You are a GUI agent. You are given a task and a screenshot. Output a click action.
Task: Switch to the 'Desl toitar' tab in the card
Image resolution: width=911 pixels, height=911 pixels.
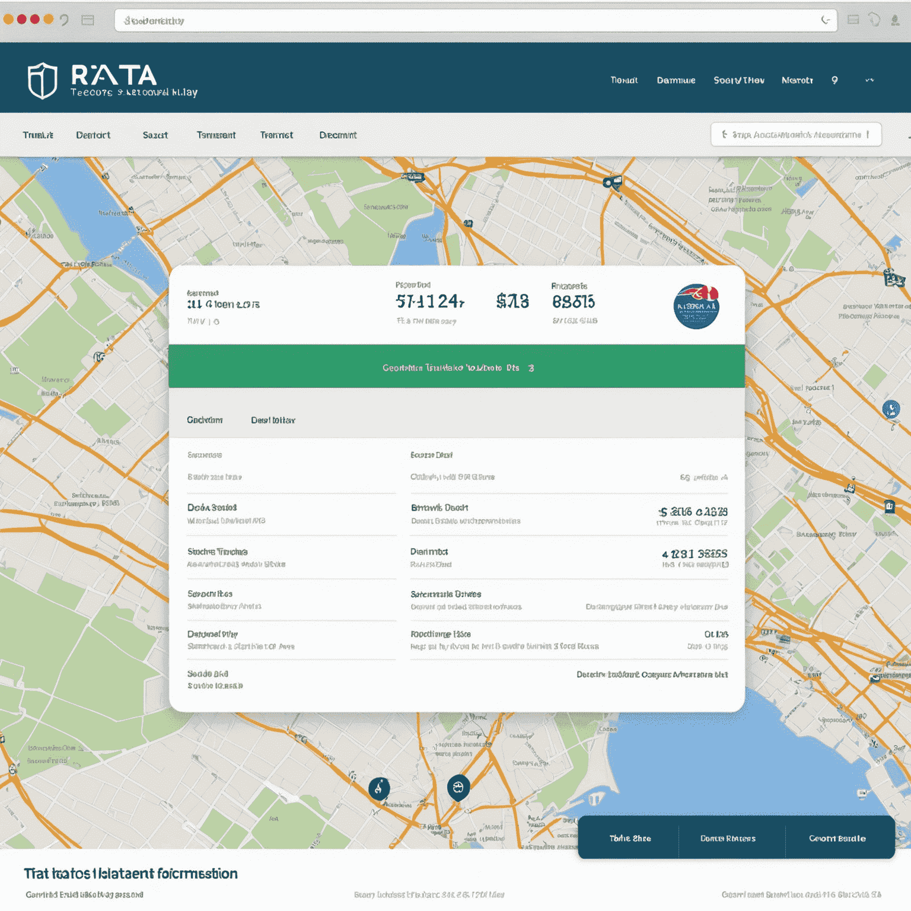[x=273, y=420]
